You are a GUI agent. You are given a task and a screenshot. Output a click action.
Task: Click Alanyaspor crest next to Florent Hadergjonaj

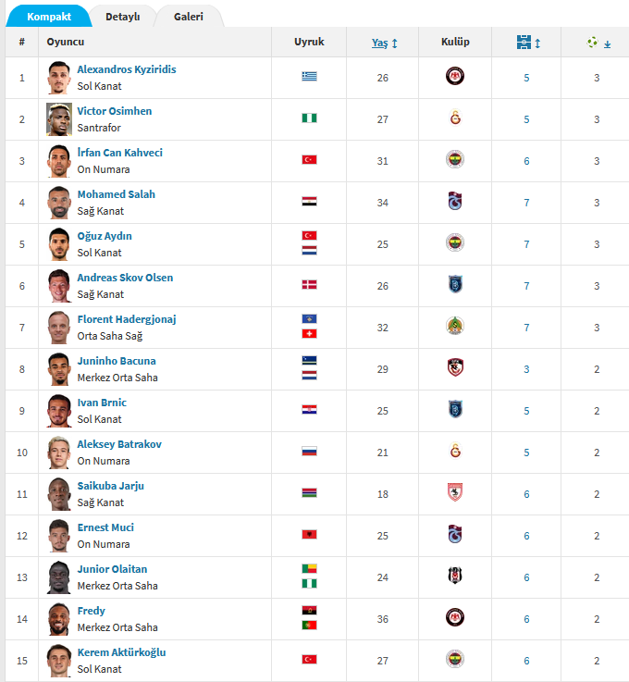[x=455, y=326]
